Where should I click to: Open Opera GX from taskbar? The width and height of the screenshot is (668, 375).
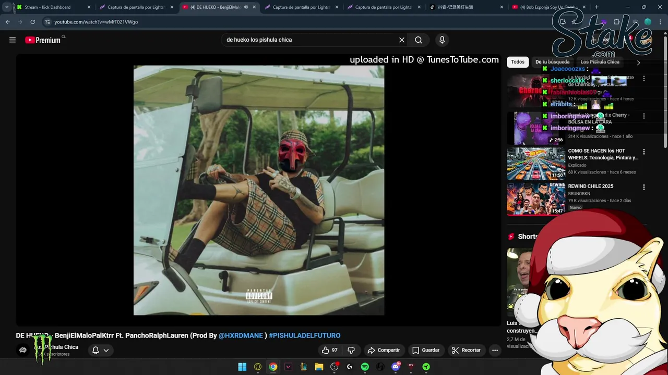(258, 367)
